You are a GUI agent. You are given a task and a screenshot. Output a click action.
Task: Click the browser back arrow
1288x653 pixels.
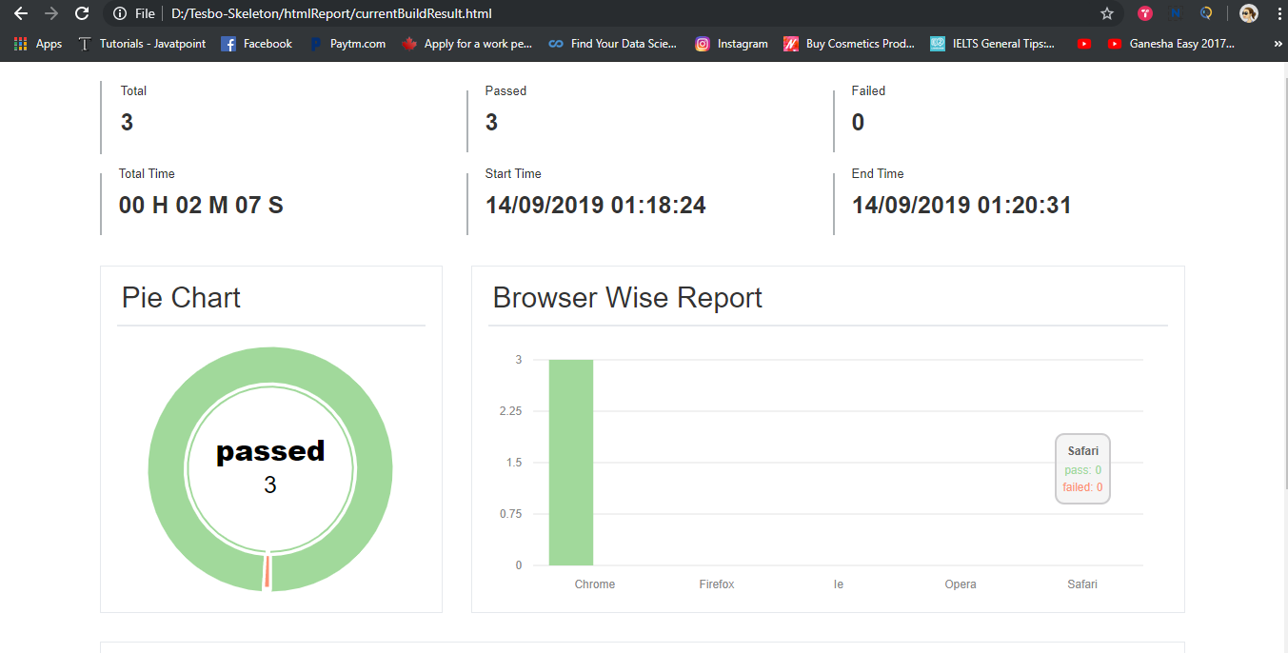(x=21, y=13)
